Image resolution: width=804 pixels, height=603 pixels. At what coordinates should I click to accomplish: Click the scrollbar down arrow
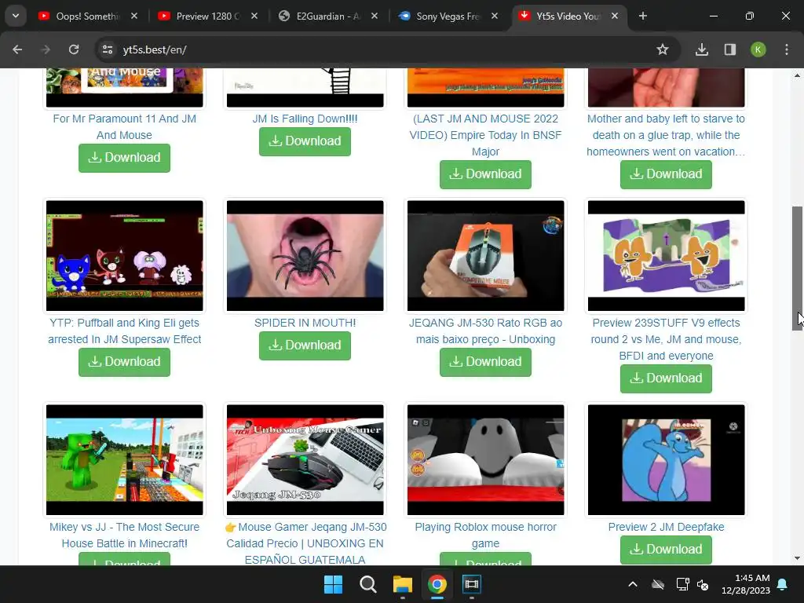[797, 558]
